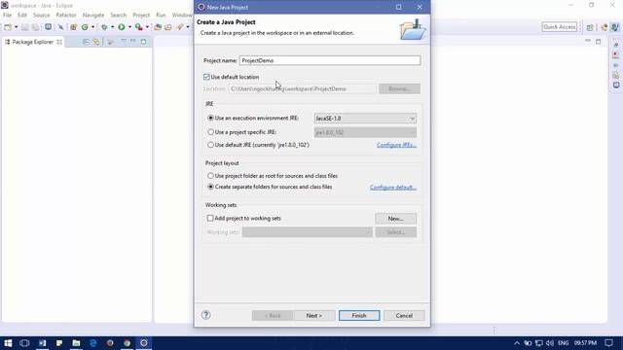Uncheck Use default location checkbox
This screenshot has width=623, height=350.
pyautogui.click(x=206, y=77)
